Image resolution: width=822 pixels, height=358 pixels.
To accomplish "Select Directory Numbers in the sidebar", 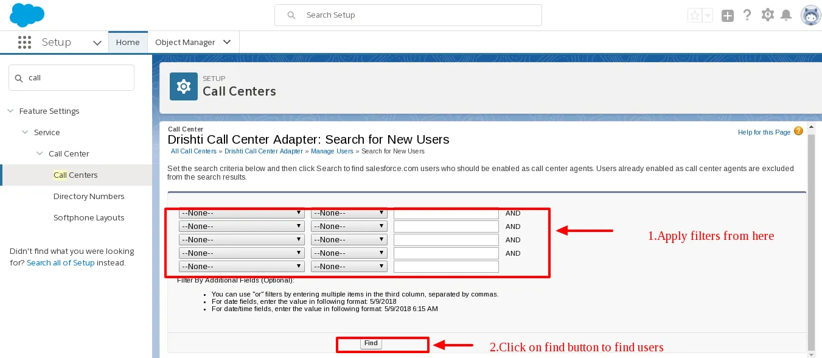I will (x=89, y=196).
